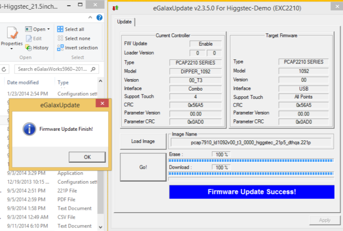Click the magnifier icon in the search box
This screenshot has width=343, height=231.
point(96,69)
